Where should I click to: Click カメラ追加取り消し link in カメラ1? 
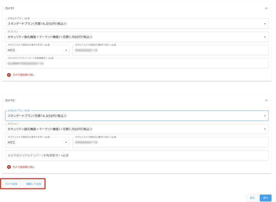23,75
